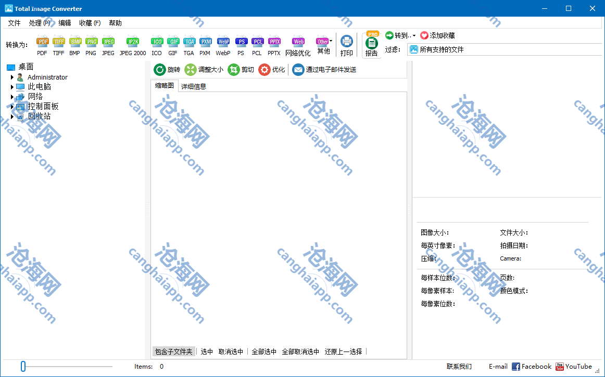Click the rotate (旋转) tool icon

pos(160,70)
